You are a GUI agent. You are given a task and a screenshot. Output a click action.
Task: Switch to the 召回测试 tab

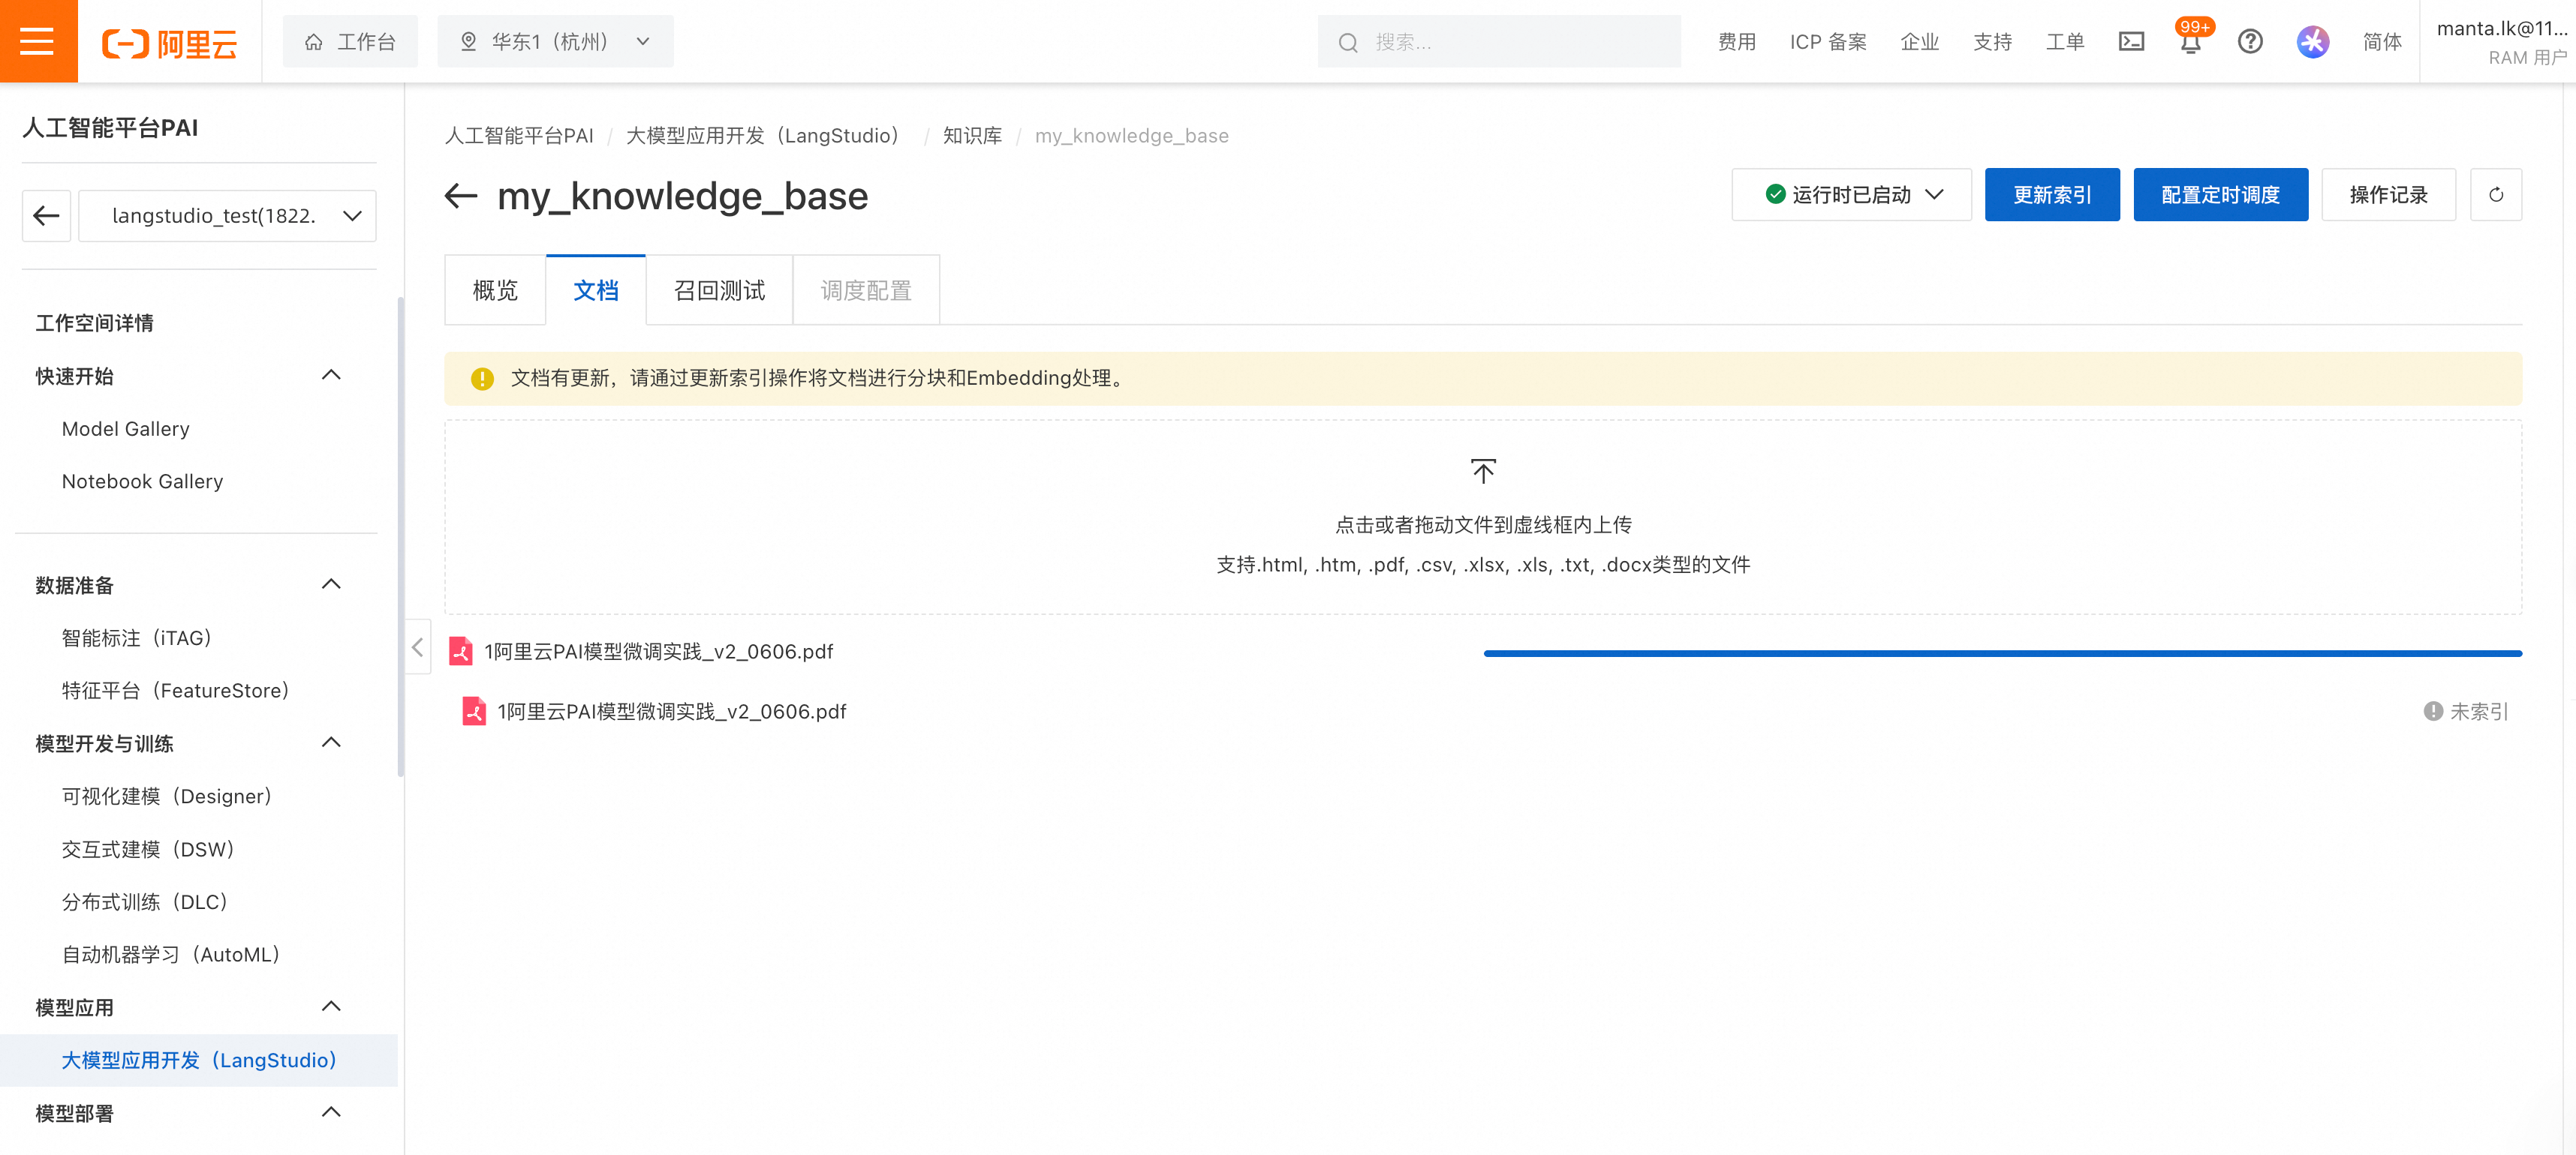(x=719, y=291)
